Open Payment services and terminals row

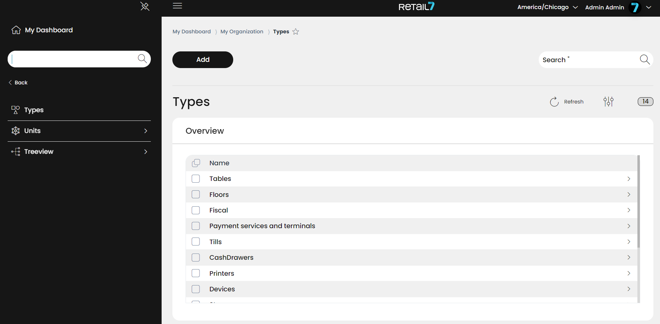[x=412, y=226]
